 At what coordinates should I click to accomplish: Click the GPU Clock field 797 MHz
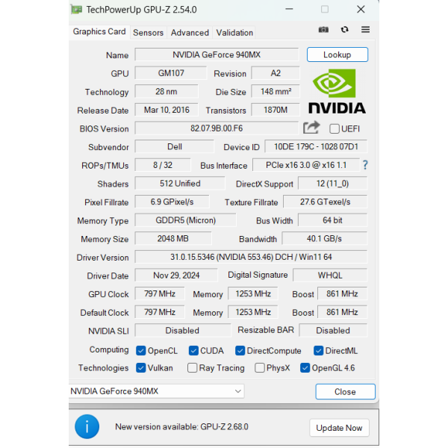160,293
